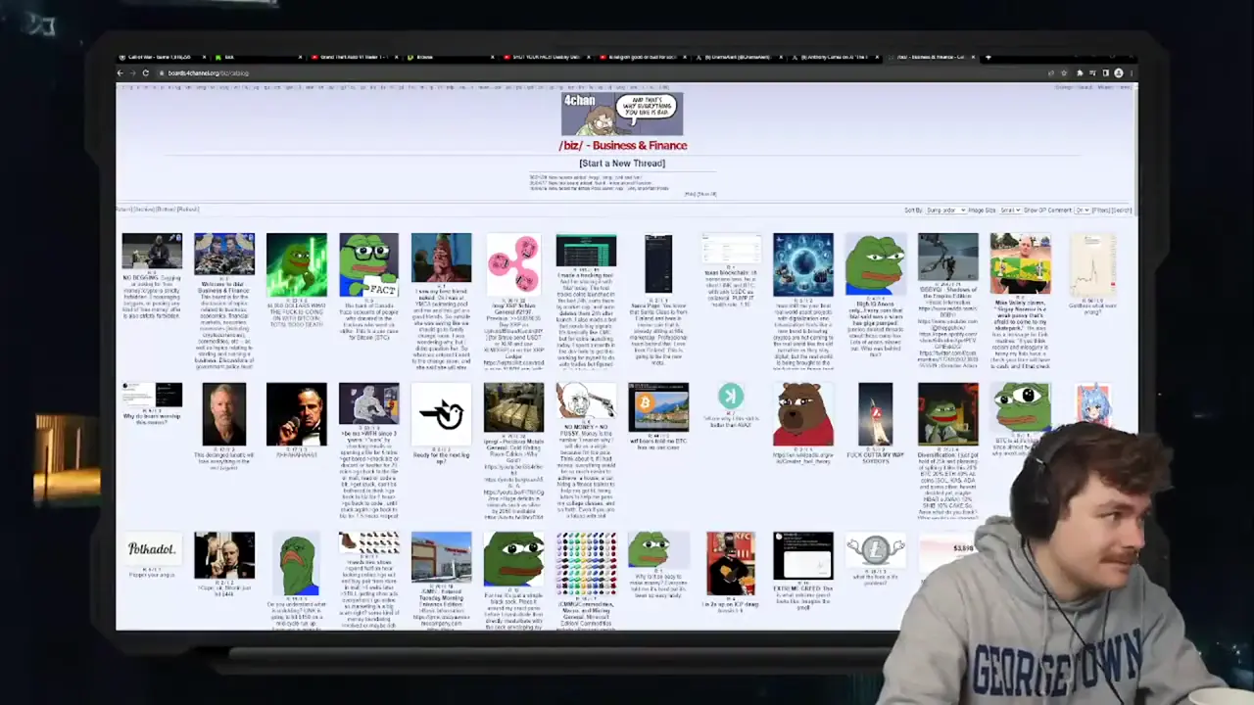Click the browser back arrow
The width and height of the screenshot is (1254, 705).
point(121,73)
